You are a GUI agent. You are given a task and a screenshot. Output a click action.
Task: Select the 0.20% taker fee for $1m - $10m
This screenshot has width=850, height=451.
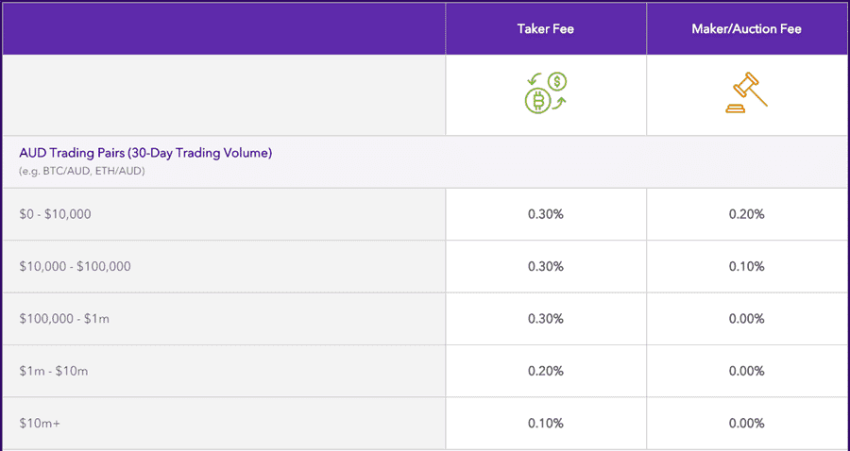click(545, 371)
